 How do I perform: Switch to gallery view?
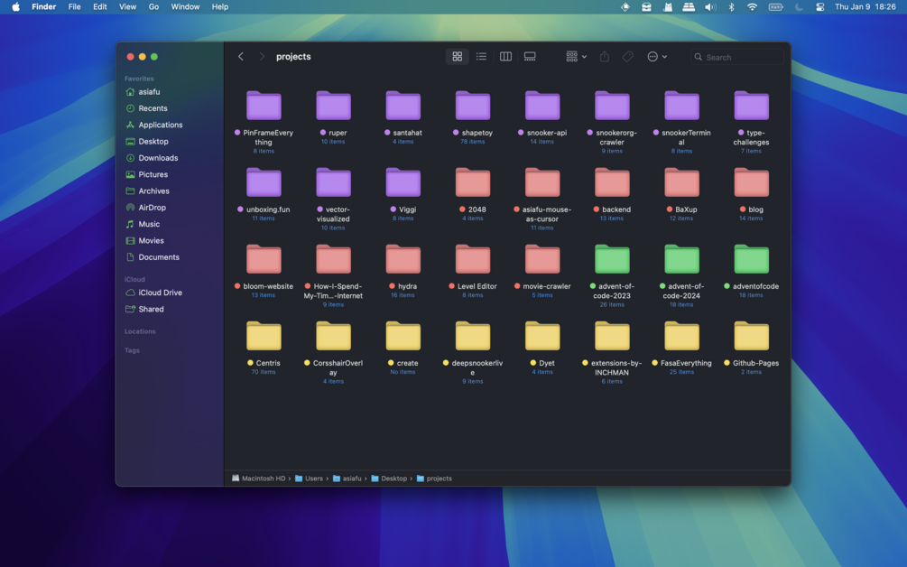click(530, 57)
